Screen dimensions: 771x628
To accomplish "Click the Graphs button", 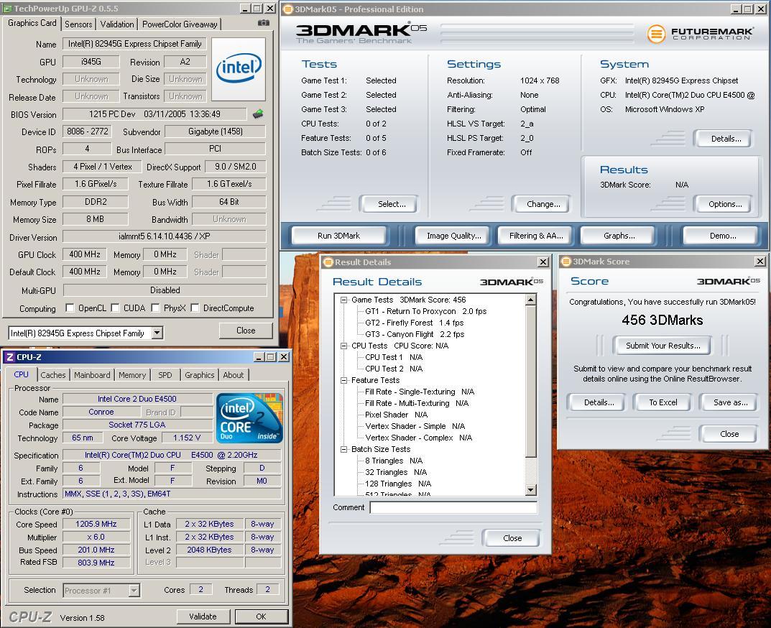I will tap(619, 236).
